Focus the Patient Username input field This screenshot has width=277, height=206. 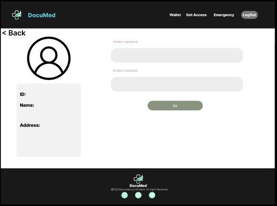pos(177,55)
